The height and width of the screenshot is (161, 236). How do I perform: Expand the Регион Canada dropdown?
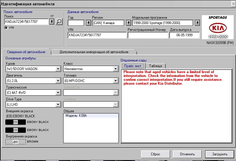point(128,23)
